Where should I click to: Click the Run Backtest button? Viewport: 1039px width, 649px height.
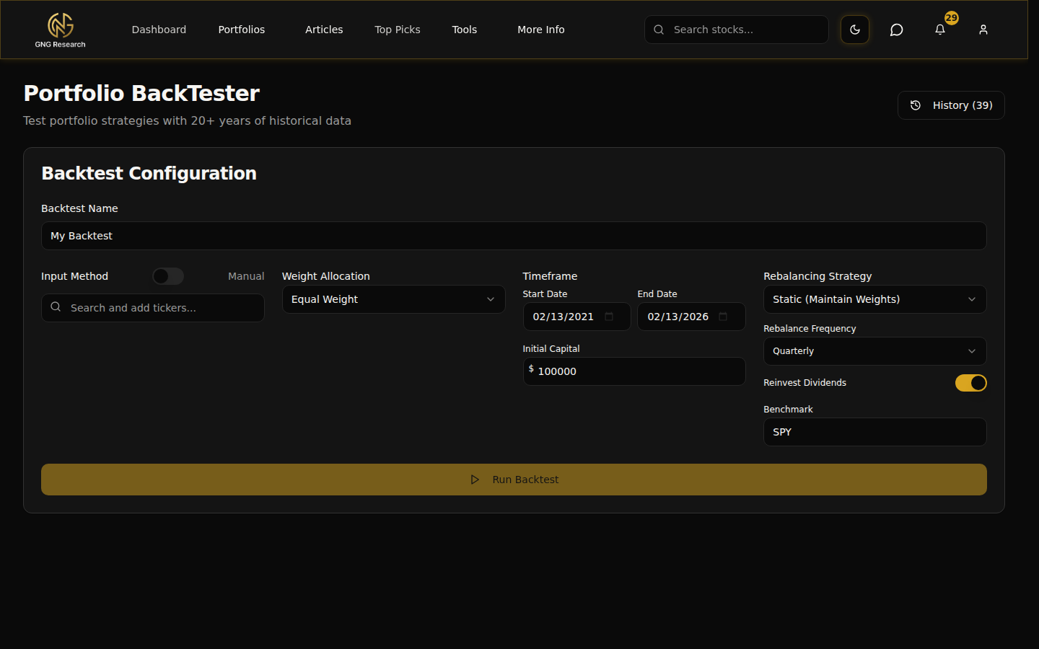click(514, 480)
